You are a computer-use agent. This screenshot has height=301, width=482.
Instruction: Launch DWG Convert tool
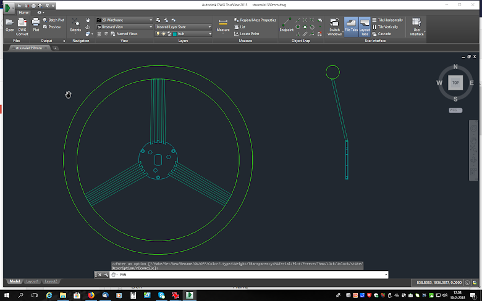[x=22, y=23]
